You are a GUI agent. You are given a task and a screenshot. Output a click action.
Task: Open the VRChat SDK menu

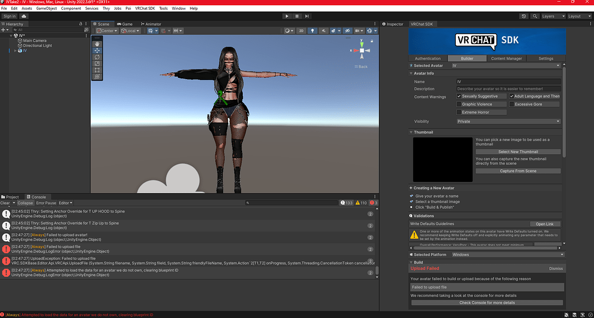tap(143, 9)
